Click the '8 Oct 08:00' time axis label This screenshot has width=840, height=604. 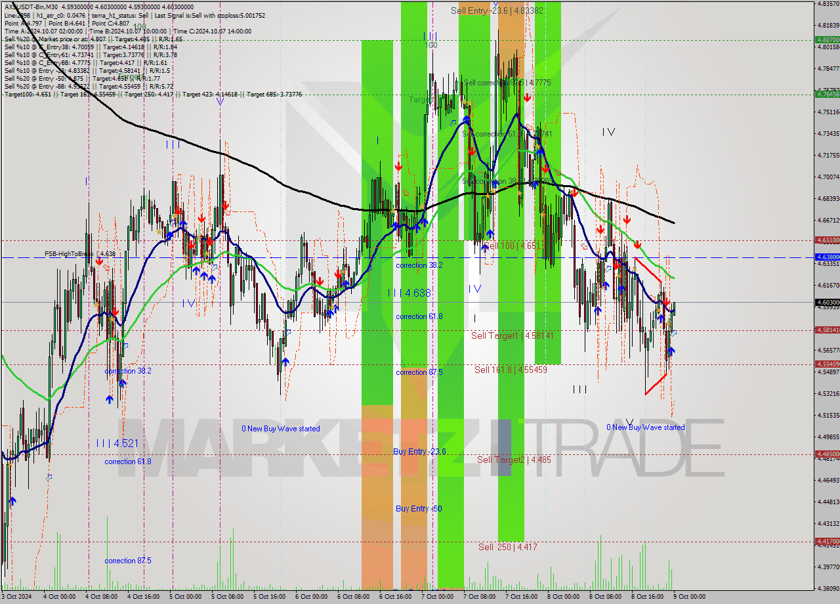(x=605, y=597)
